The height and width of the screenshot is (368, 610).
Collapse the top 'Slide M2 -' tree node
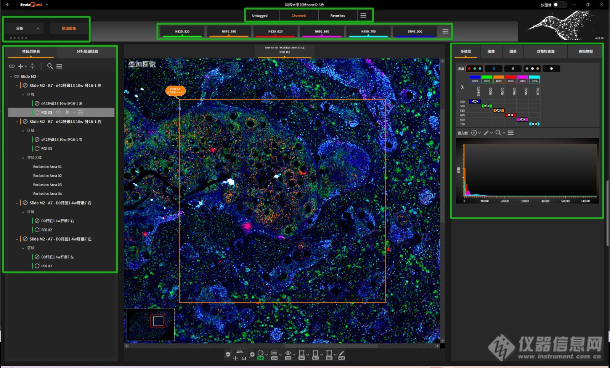pyautogui.click(x=11, y=77)
